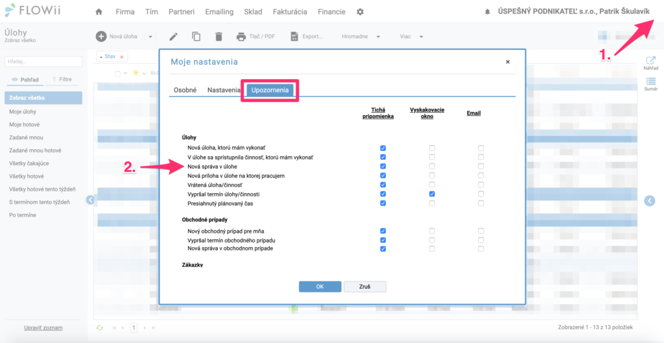This screenshot has height=343, width=664.
Task: Open the Firma menu
Action: pos(125,12)
